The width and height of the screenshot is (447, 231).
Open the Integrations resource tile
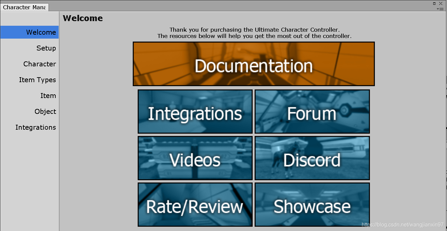pyautogui.click(x=195, y=112)
